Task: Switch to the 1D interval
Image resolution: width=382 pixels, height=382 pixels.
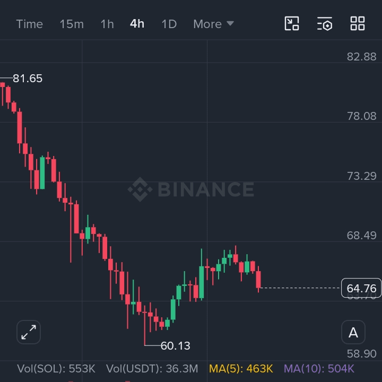Action: [169, 24]
